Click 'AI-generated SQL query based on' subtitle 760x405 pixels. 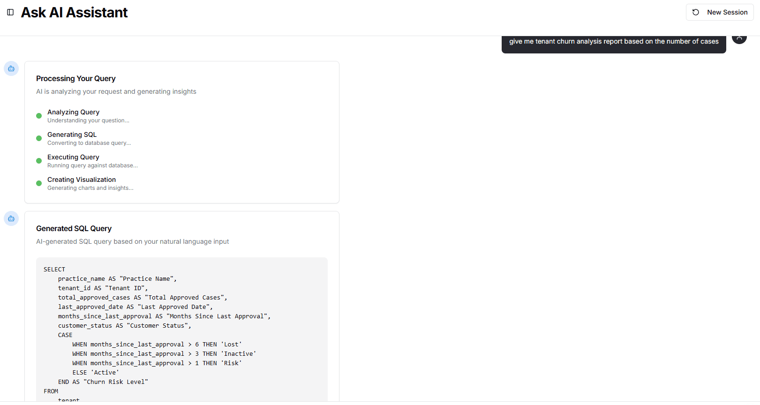pos(133,241)
